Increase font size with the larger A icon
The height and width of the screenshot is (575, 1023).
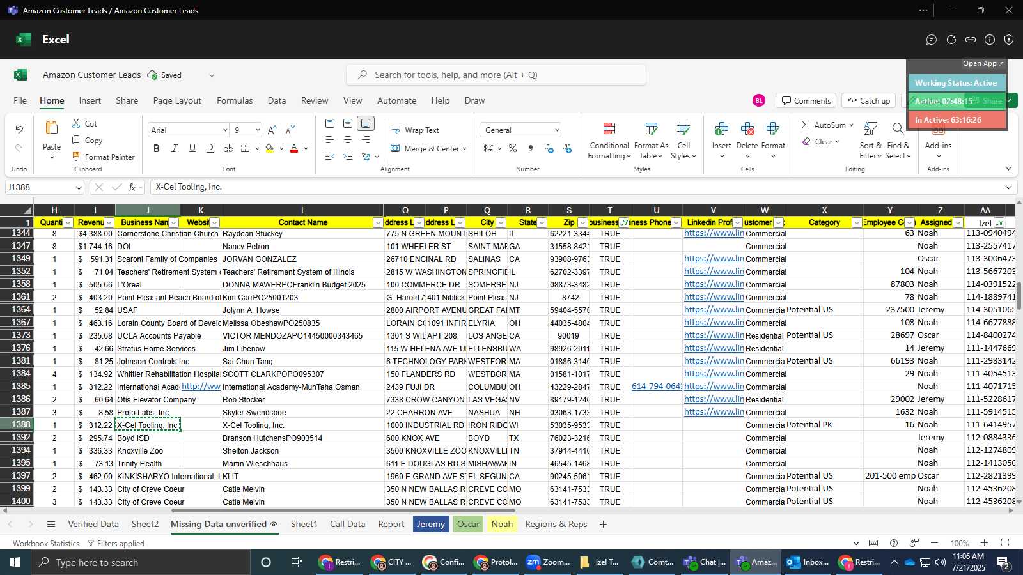tap(272, 130)
